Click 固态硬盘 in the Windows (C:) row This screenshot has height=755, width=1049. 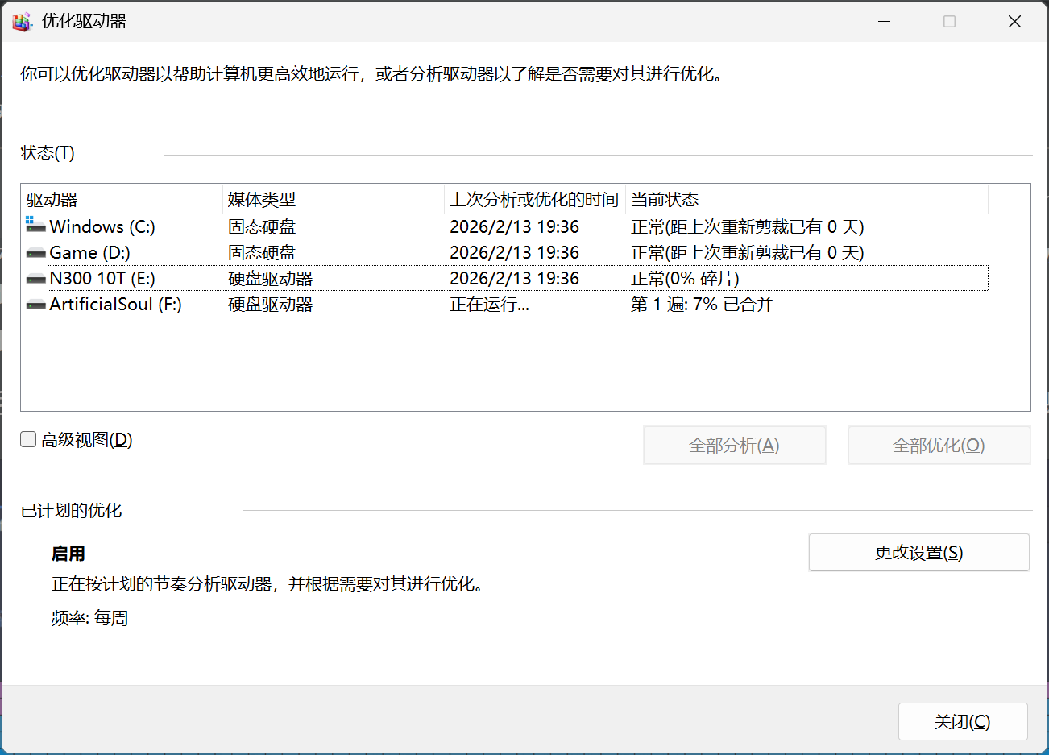coord(262,226)
